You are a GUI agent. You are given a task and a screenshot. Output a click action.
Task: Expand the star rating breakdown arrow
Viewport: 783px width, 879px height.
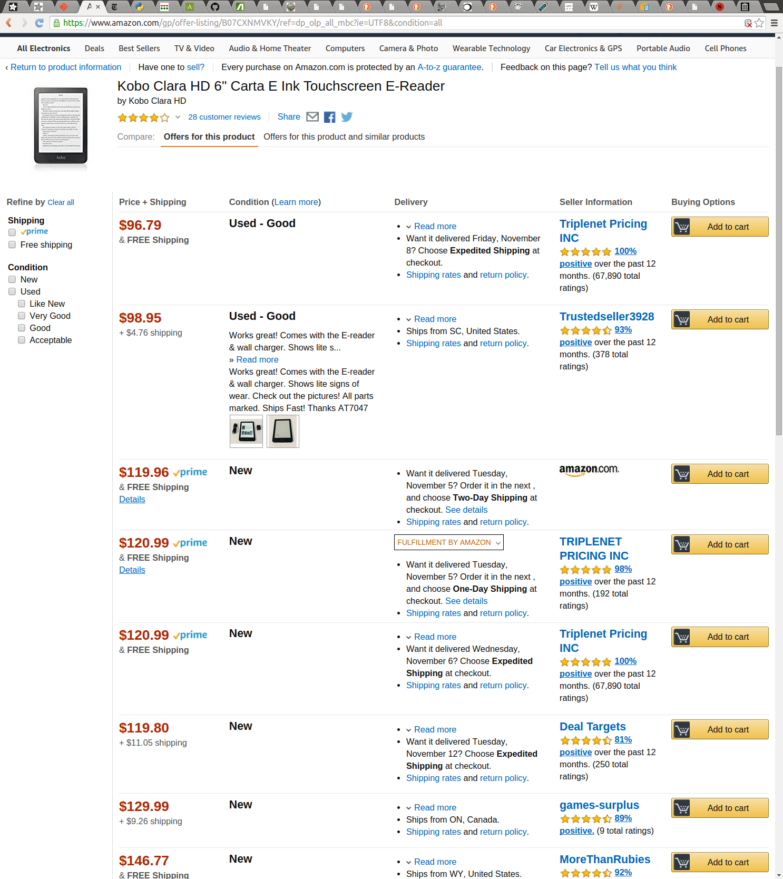[178, 117]
